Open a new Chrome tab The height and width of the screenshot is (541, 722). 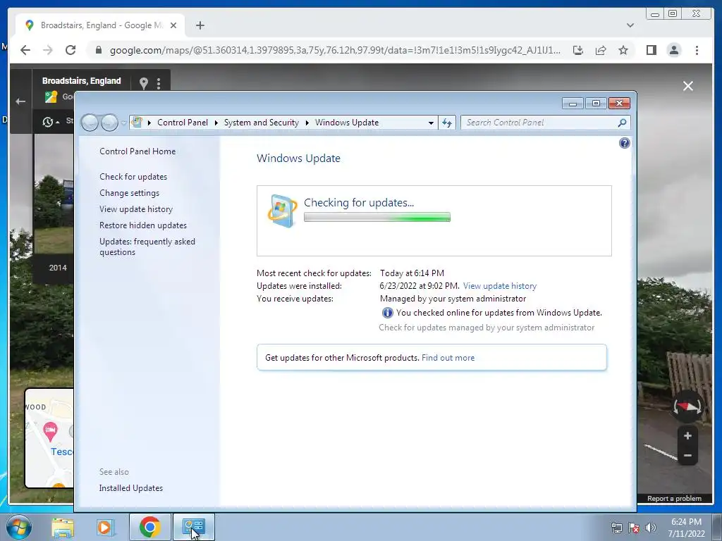(200, 25)
